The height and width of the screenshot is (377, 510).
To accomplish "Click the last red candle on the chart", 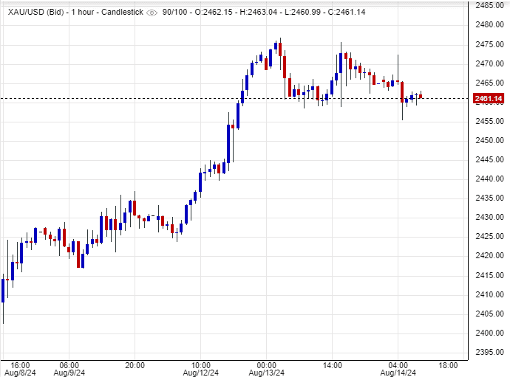I will (421, 97).
